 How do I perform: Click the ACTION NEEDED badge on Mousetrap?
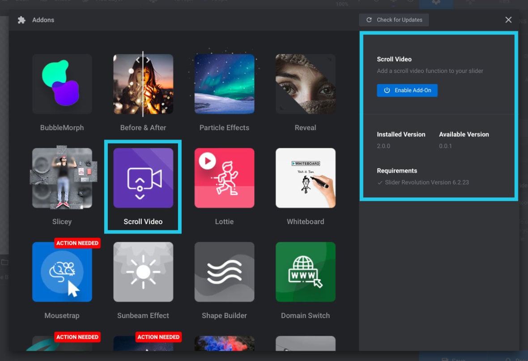[77, 243]
